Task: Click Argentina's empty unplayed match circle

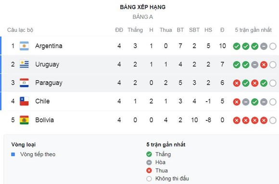Action: pos(273,46)
